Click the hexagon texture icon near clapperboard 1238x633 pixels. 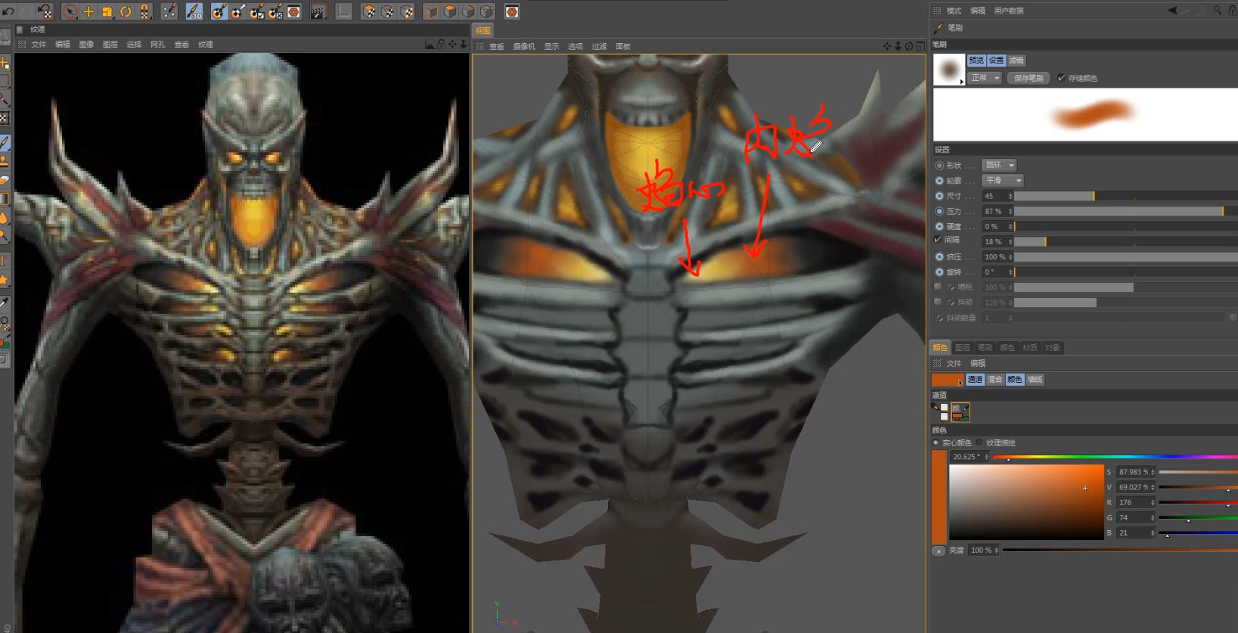(x=294, y=11)
